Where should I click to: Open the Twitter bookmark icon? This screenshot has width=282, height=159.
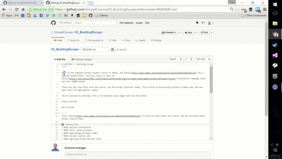point(47,15)
